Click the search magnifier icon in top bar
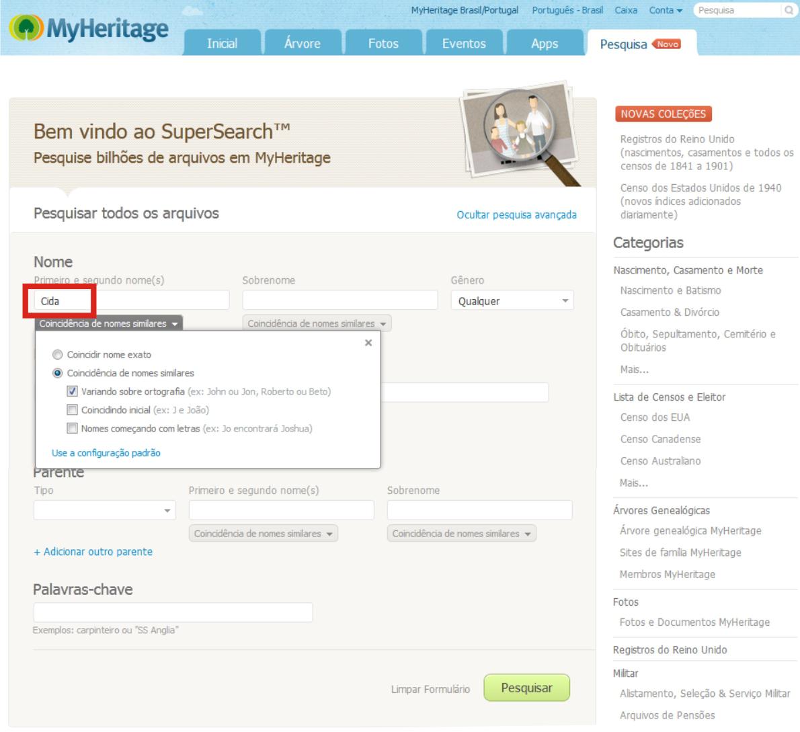800x732 pixels. point(789,10)
